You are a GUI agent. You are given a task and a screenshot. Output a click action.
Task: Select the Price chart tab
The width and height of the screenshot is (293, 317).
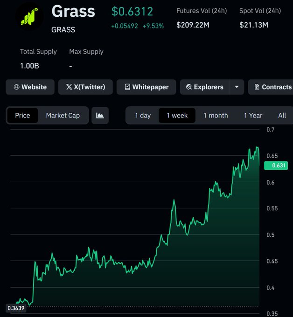tap(22, 116)
